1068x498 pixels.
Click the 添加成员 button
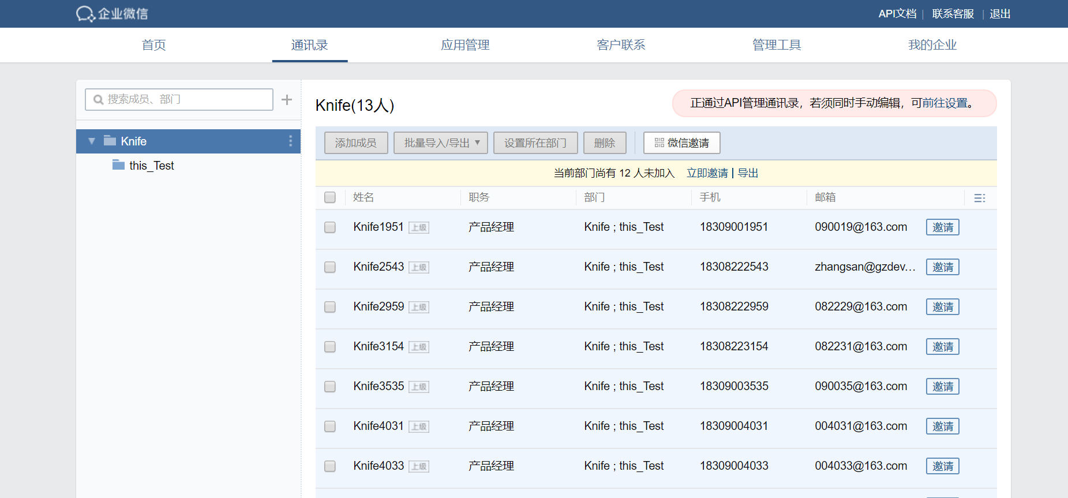356,143
